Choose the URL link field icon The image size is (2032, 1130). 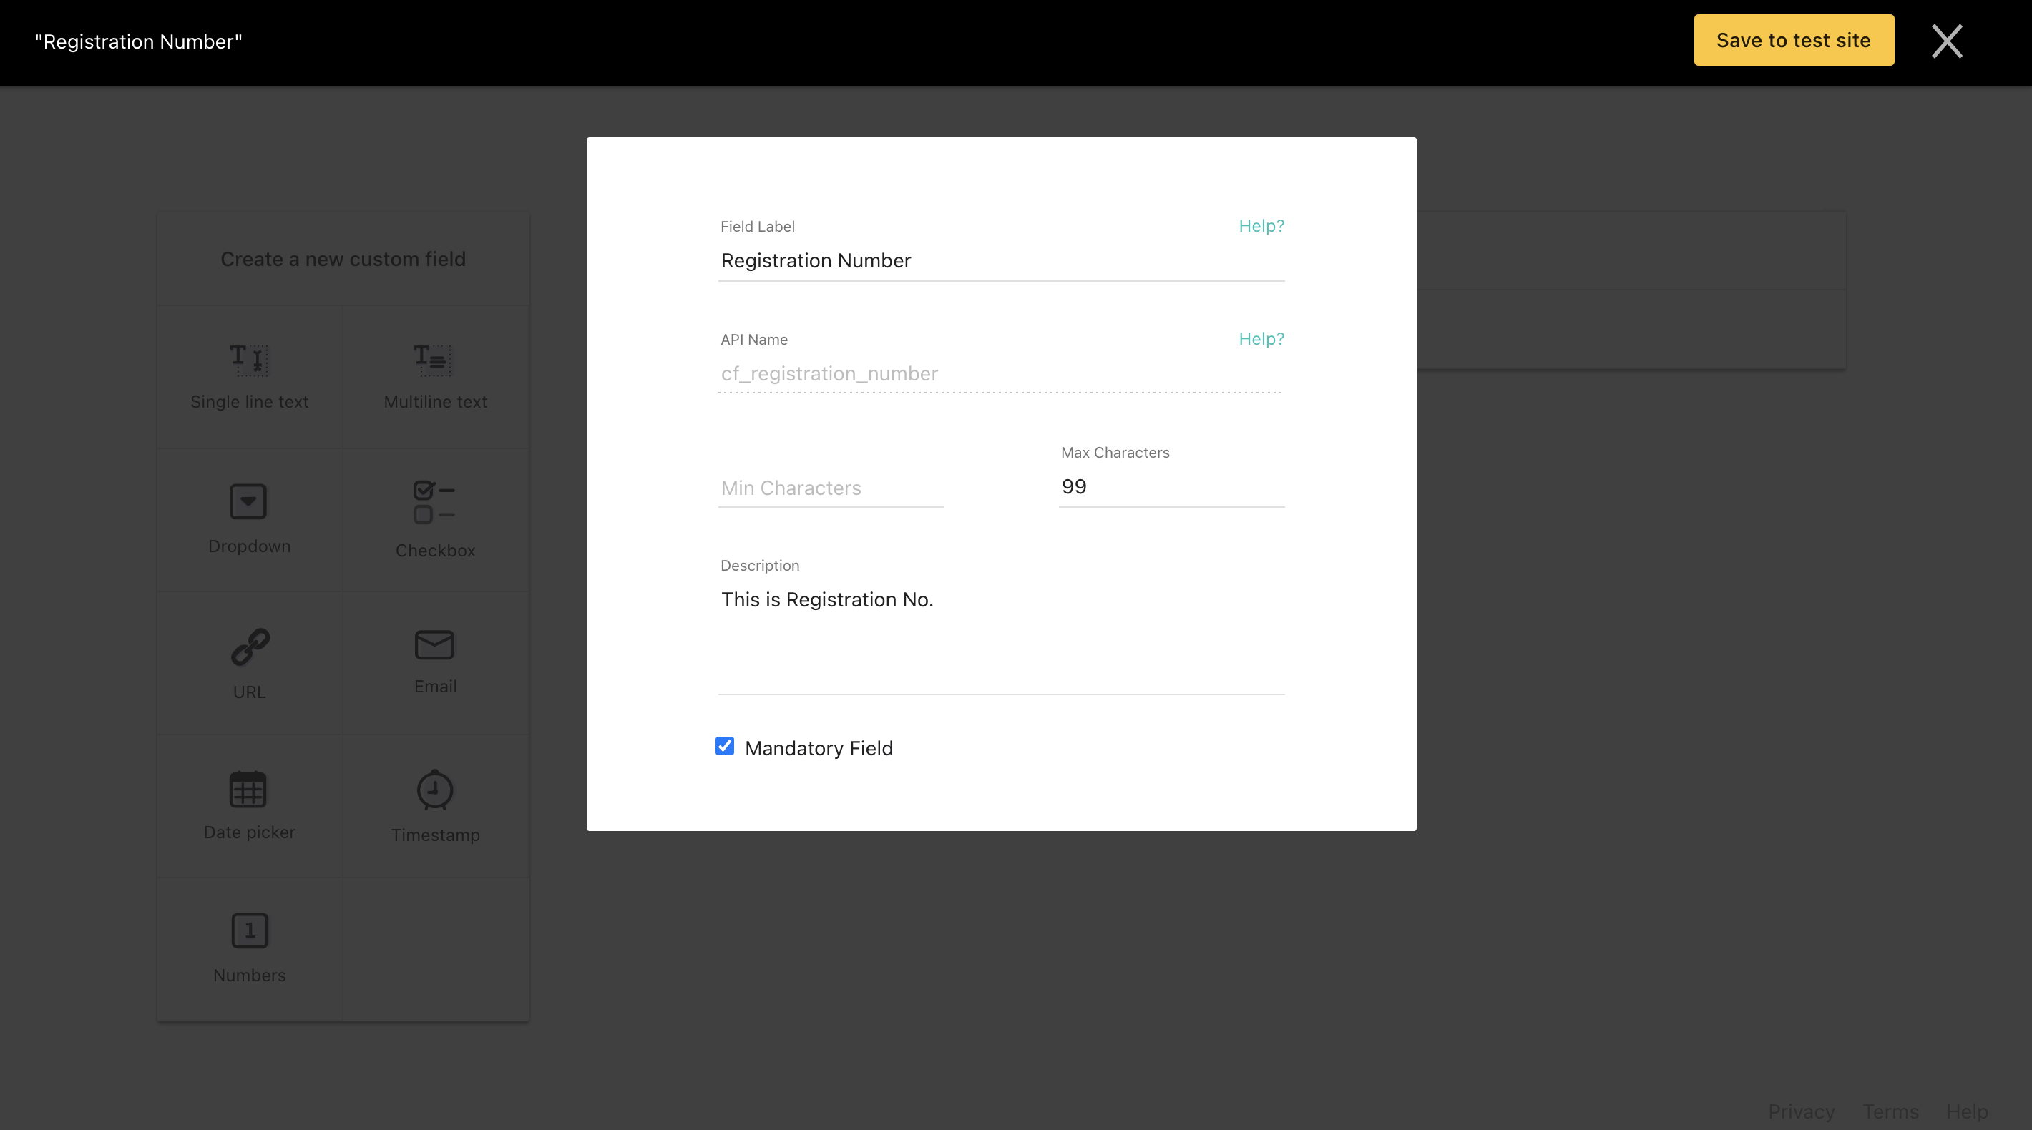click(x=249, y=647)
